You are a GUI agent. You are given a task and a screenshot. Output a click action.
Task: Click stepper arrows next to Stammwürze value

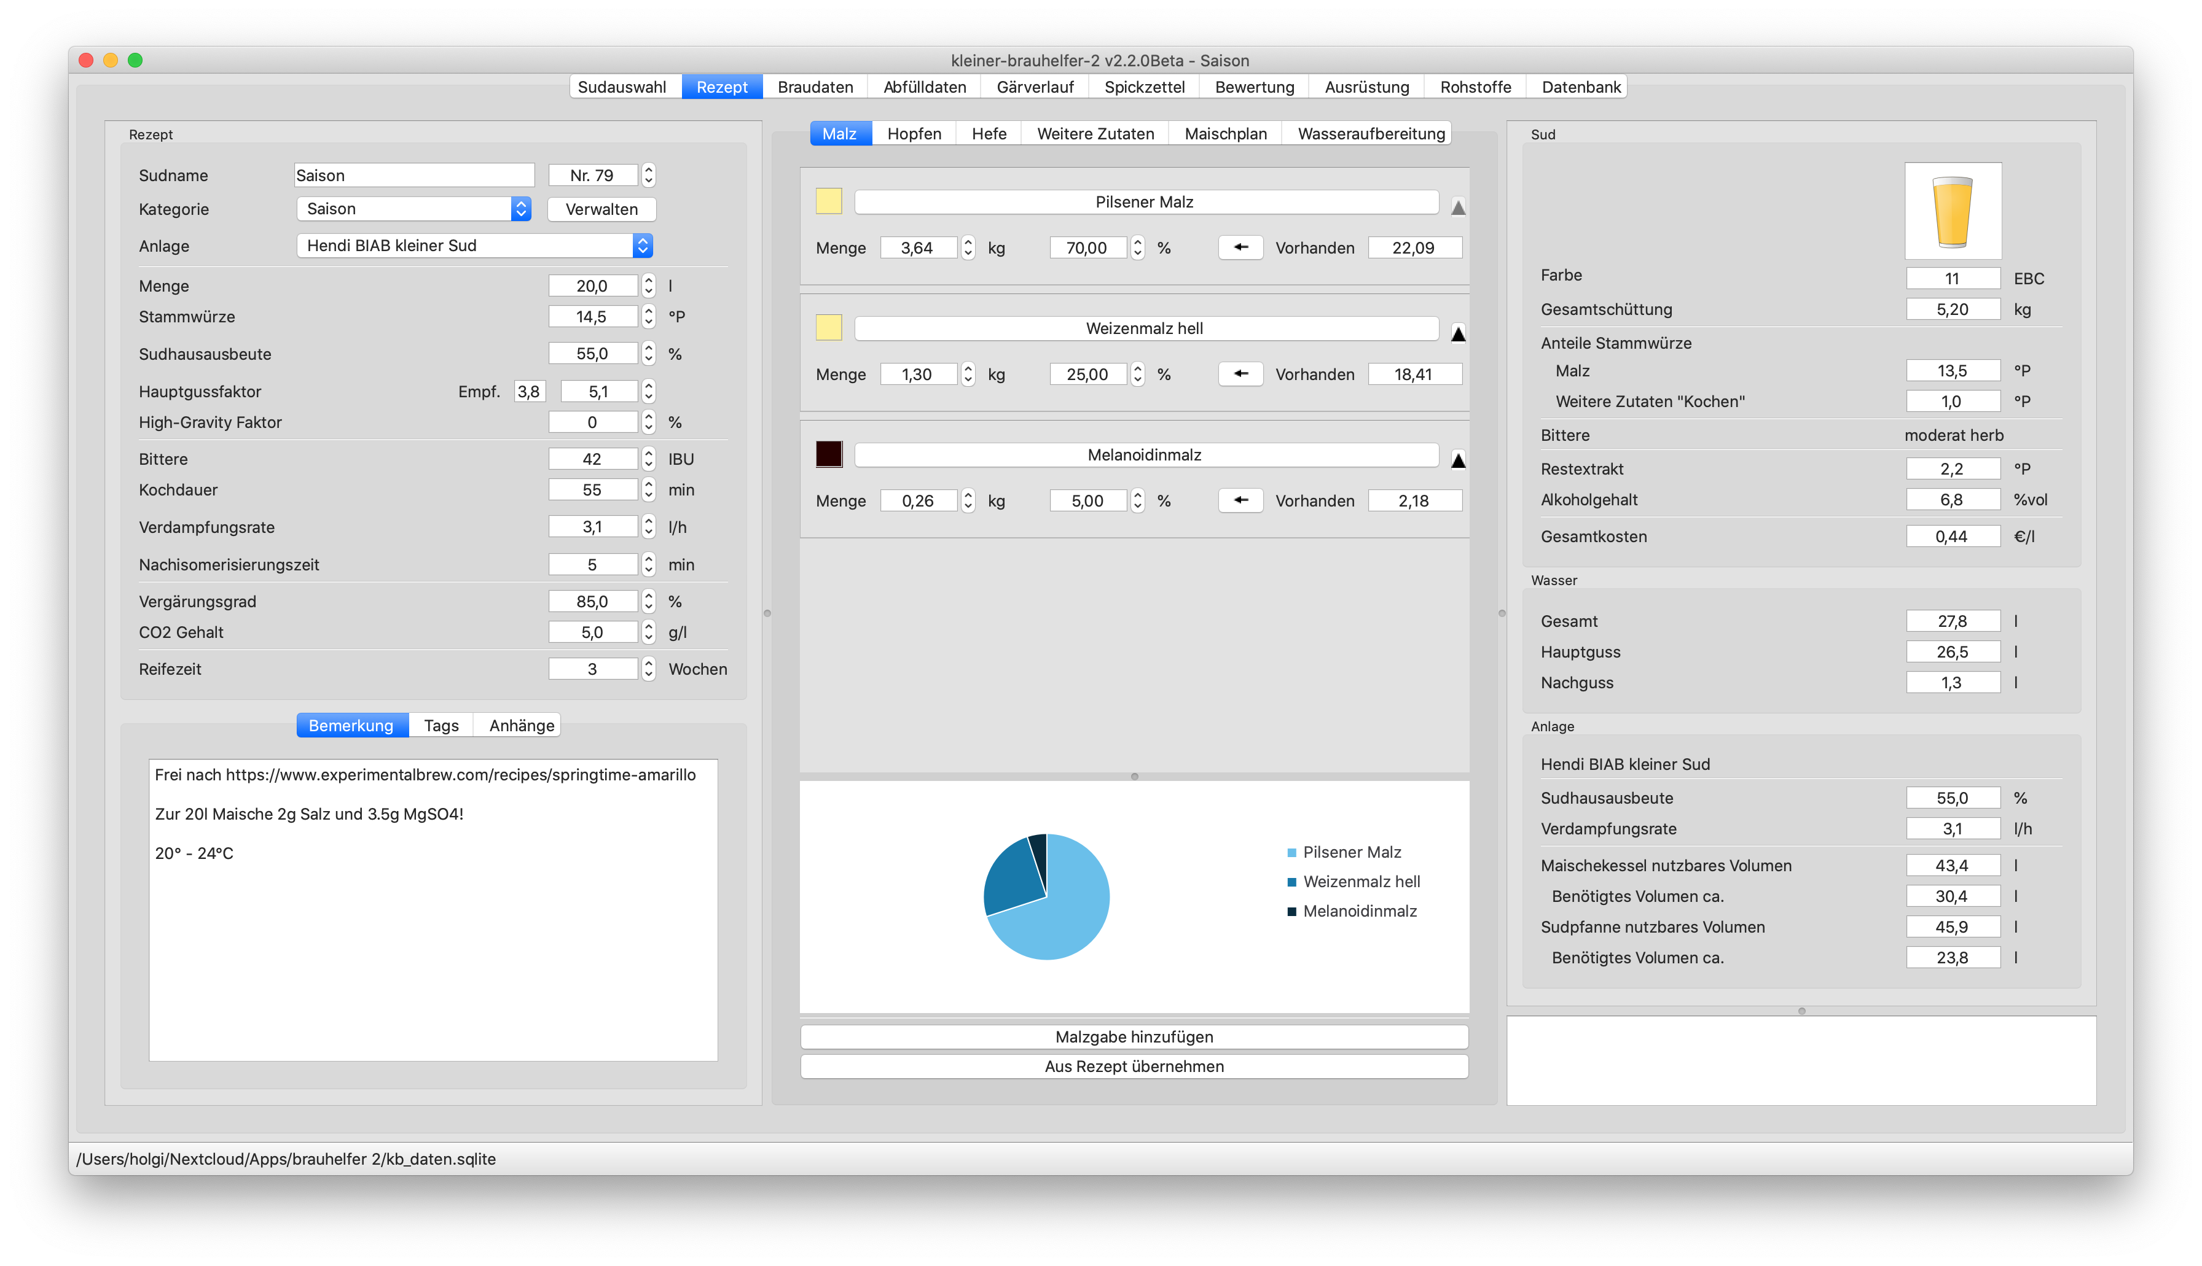point(648,317)
